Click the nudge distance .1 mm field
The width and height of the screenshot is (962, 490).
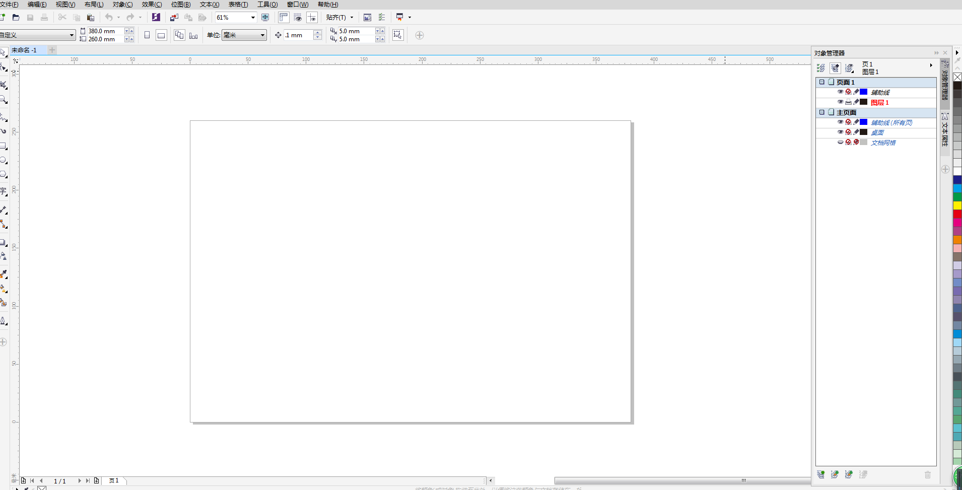298,35
